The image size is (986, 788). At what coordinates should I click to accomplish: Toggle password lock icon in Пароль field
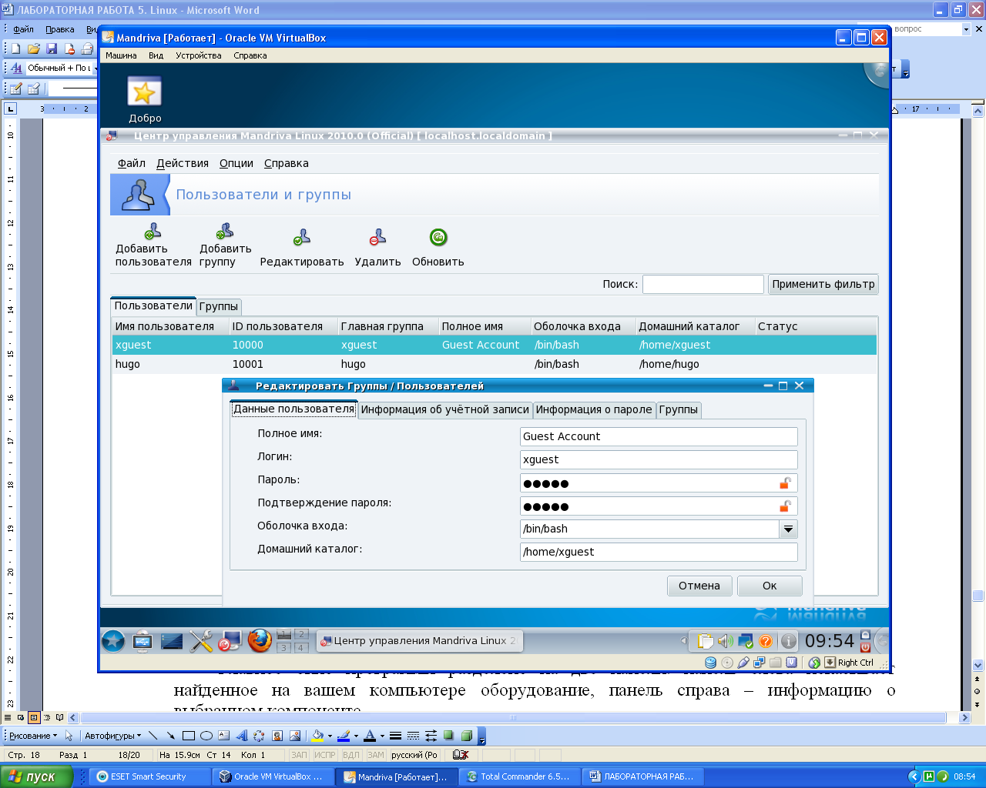coord(785,483)
